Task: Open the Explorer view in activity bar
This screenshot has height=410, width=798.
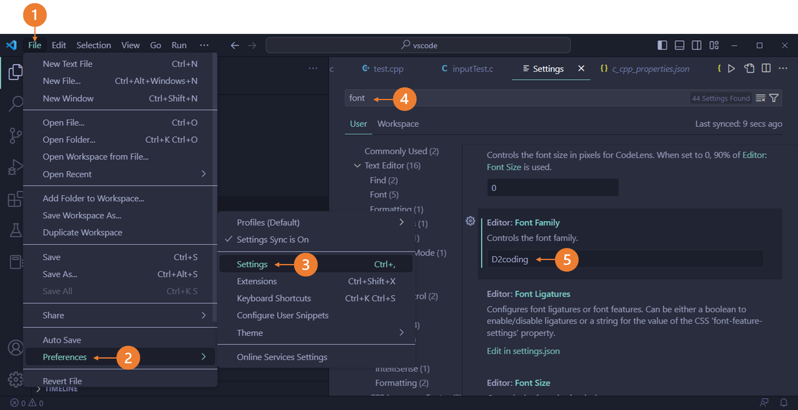Action: click(x=15, y=72)
